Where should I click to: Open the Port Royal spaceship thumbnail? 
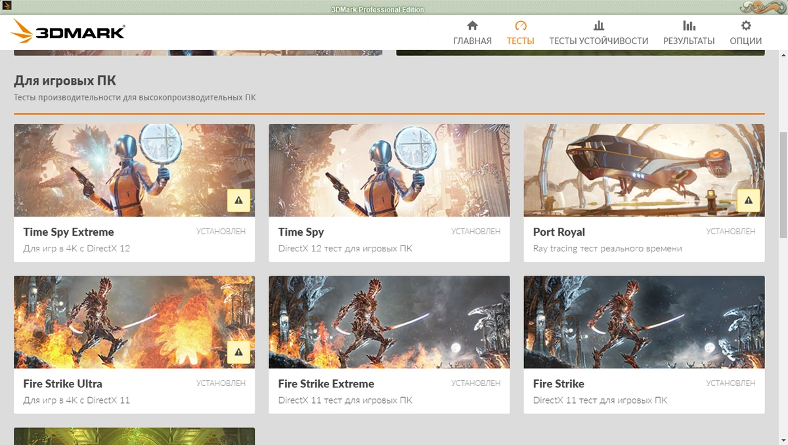click(644, 170)
